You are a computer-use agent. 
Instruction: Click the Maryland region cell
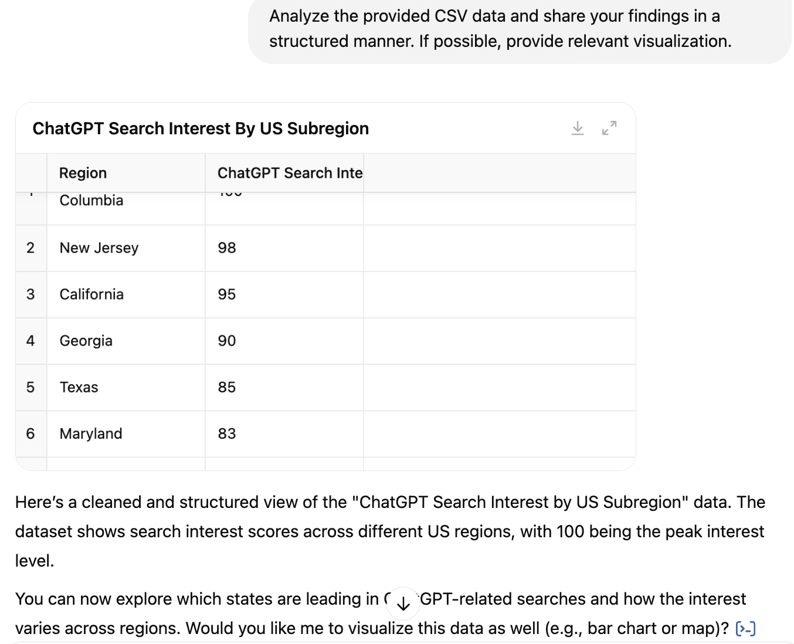[x=126, y=433]
